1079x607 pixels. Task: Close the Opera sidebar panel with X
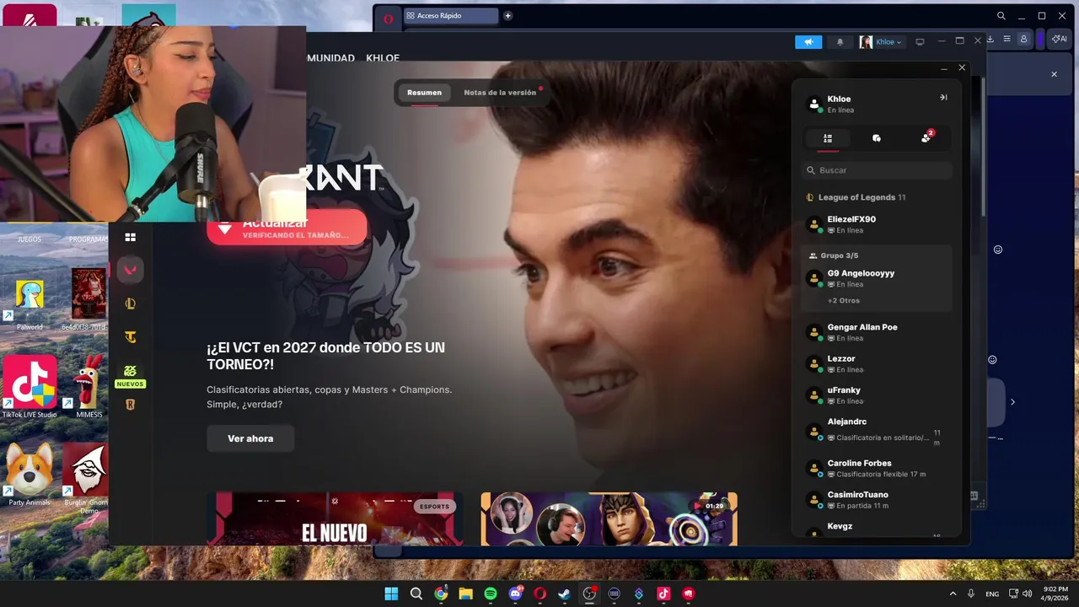1054,74
